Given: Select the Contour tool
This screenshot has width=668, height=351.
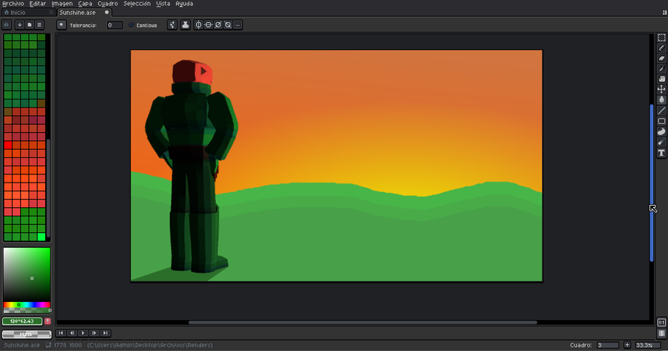Looking at the screenshot, I should [x=661, y=131].
